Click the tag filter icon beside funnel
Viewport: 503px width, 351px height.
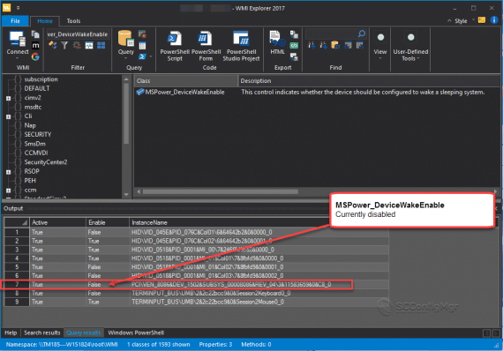(x=53, y=46)
